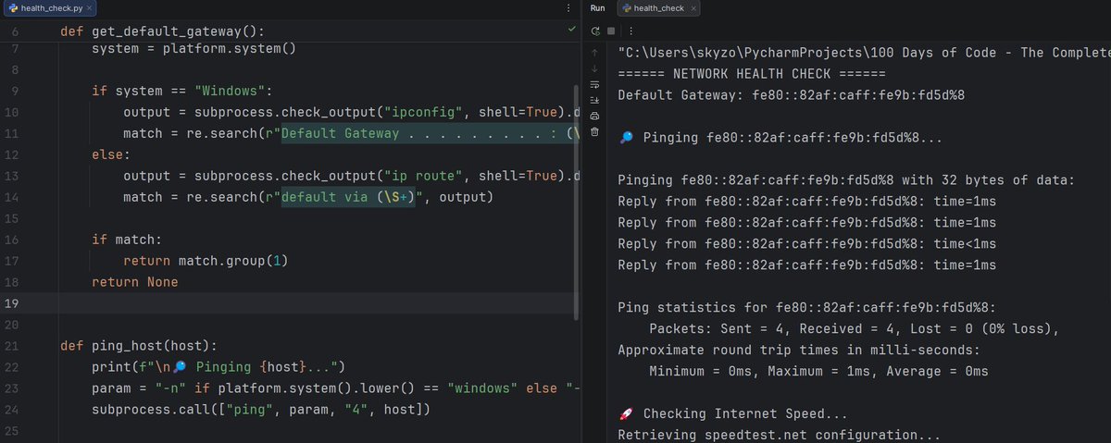Rerun health_check in the Run panel
The height and width of the screenshot is (443, 1111).
coord(594,31)
